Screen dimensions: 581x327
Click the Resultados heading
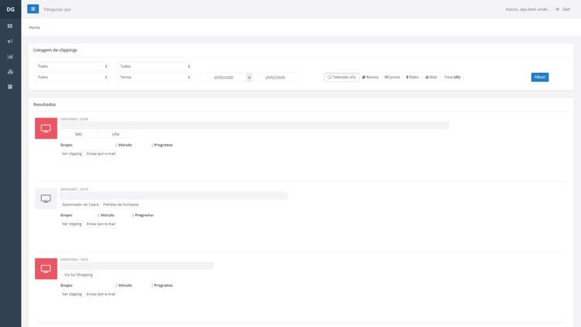pos(44,105)
